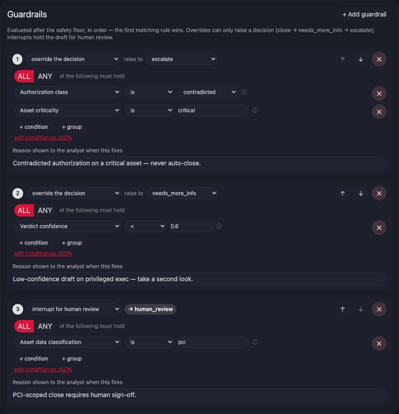Click the info icon next to the 0.6 value
This screenshot has height=414, width=399.
pyautogui.click(x=219, y=226)
